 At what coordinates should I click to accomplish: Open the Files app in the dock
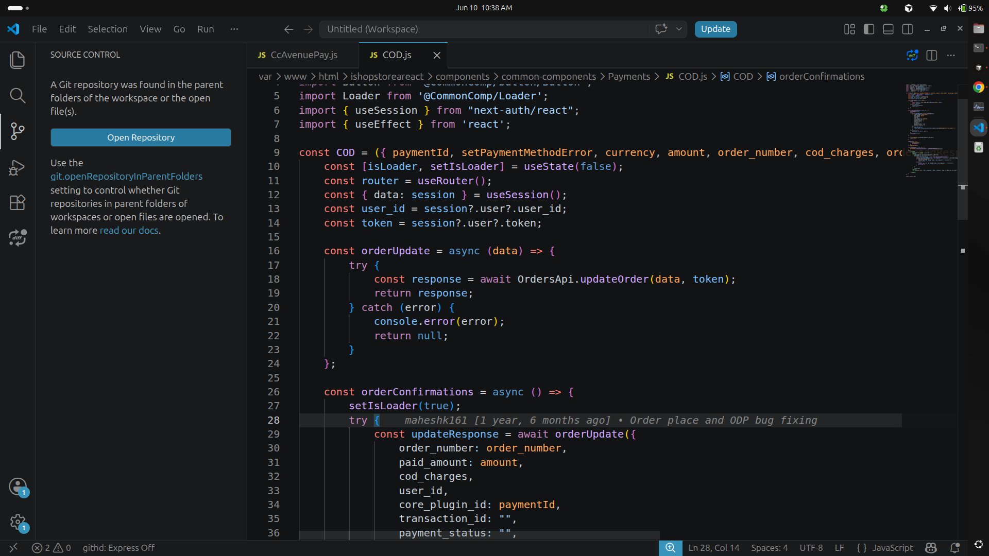click(x=979, y=28)
